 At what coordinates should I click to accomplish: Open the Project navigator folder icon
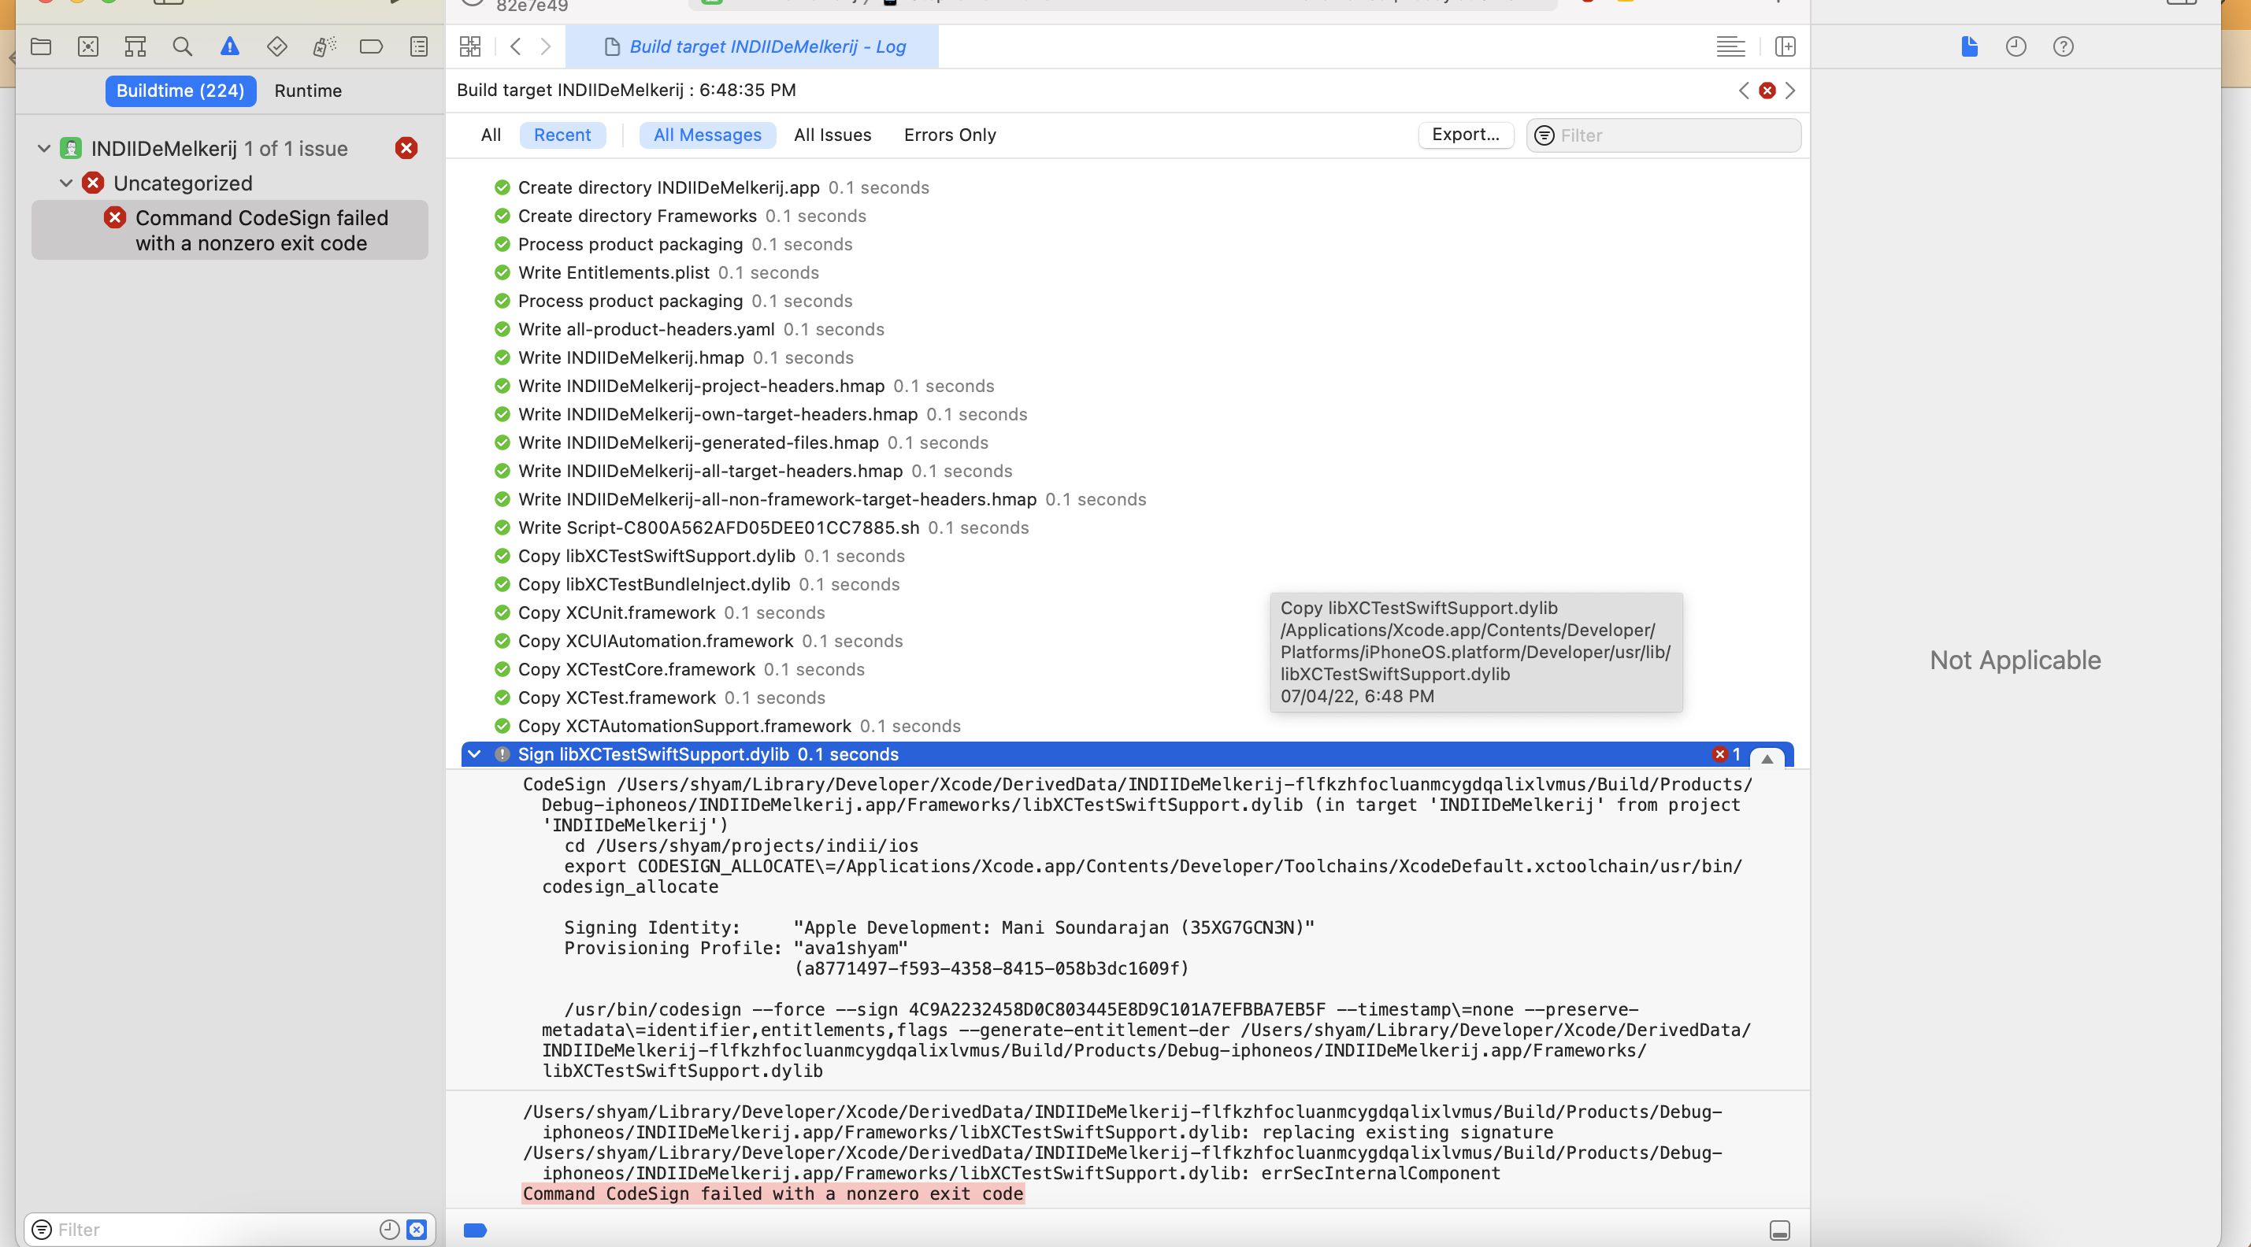pyautogui.click(x=41, y=46)
